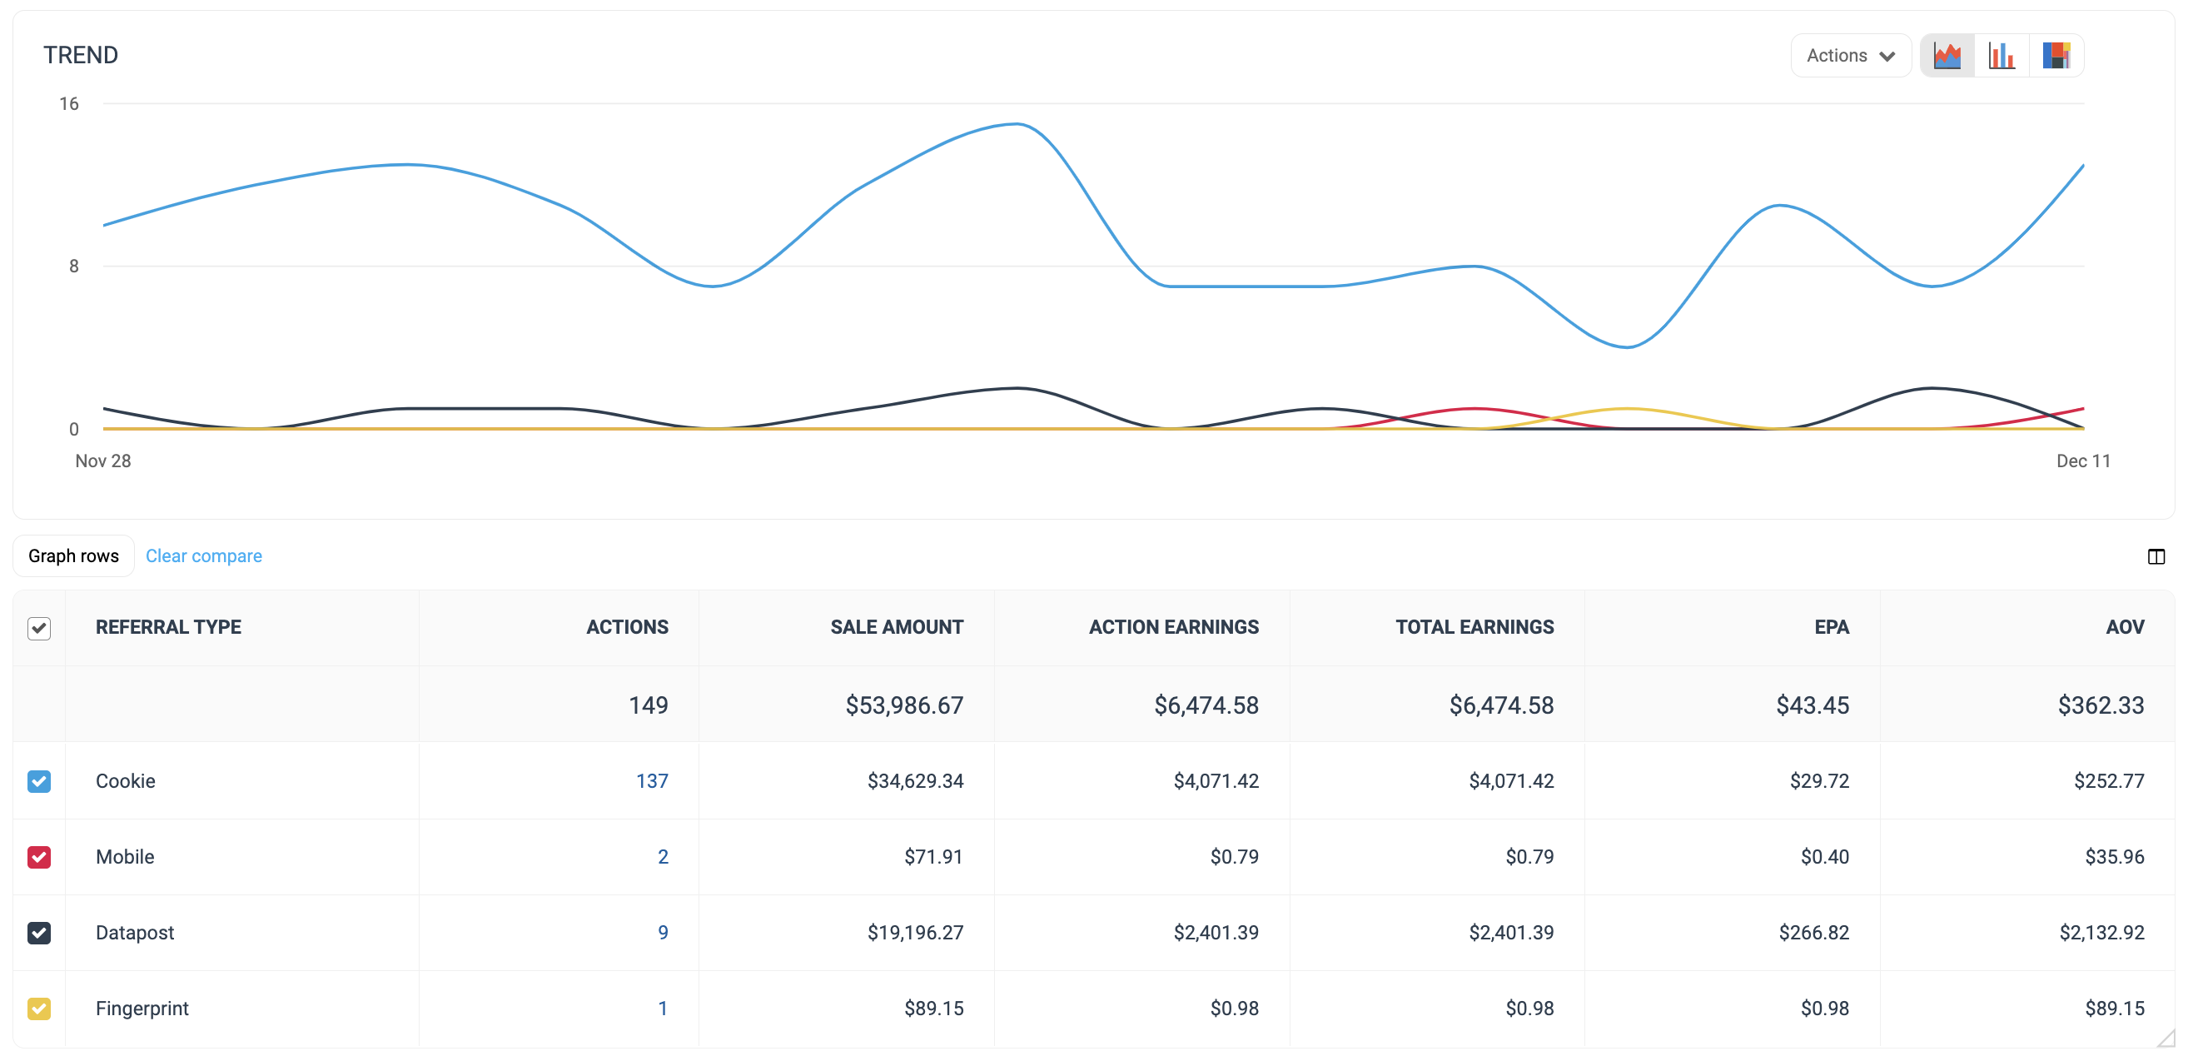Image resolution: width=2188 pixels, height=1061 pixels.
Task: Click the Datapost referral type name
Action: pos(134,932)
